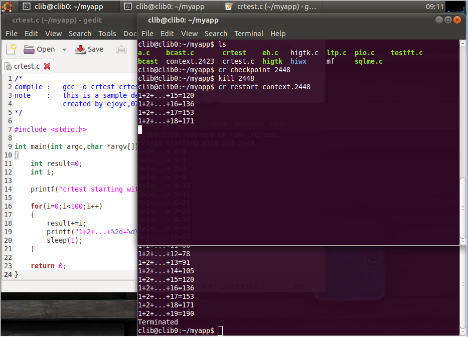The height and width of the screenshot is (337, 468).
Task: Open the Documents menu in gedit
Action: pos(130,34)
